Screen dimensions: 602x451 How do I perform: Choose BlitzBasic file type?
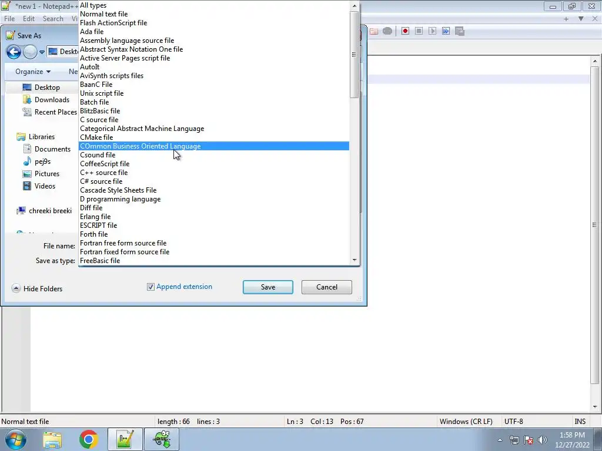(214, 111)
